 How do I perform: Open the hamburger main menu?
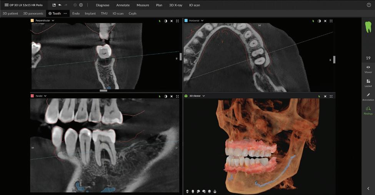7,5
